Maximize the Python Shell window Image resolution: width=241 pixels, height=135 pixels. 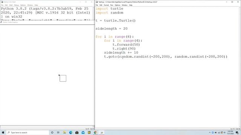pyautogui.click(x=86, y=2)
